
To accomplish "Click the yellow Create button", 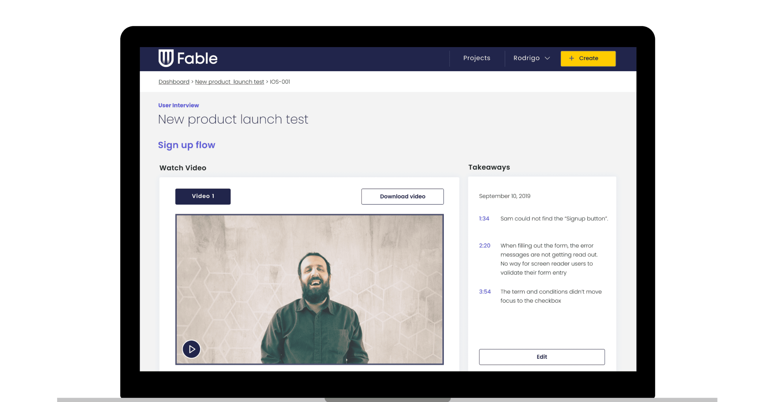I will pos(588,58).
